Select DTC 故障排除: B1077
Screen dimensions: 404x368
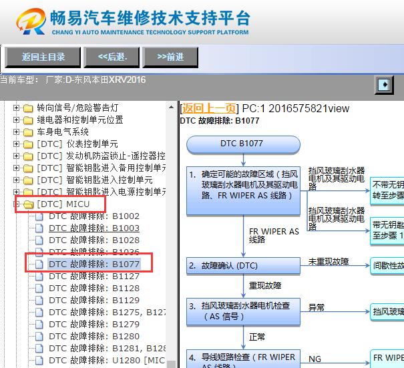point(94,264)
